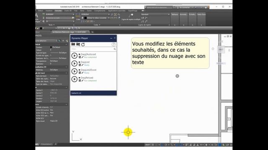
Task: Expand the Cotes panel dropdown
Action: 97,25
